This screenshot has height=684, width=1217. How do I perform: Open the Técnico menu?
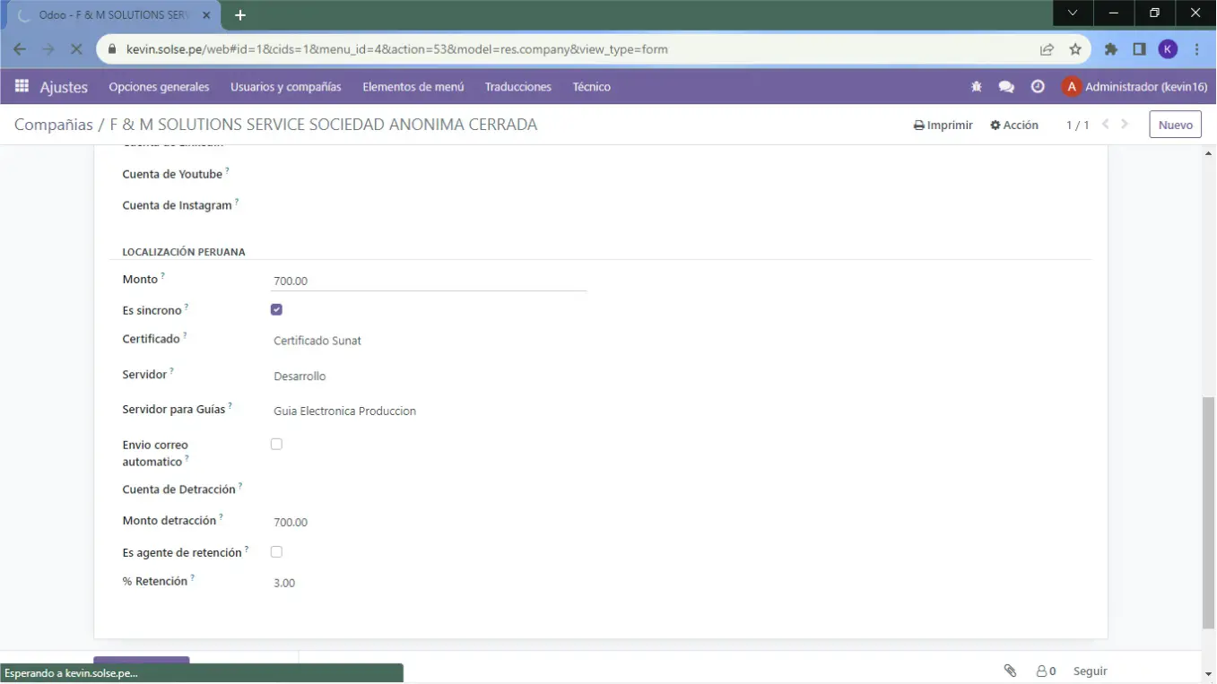(x=591, y=87)
